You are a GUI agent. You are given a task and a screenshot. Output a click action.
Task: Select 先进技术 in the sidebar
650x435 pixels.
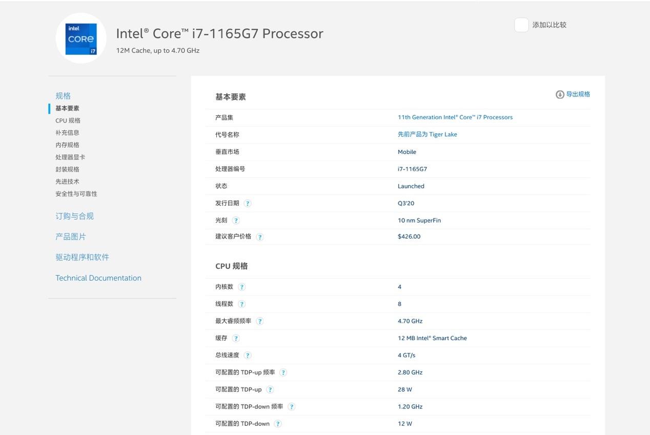click(67, 182)
